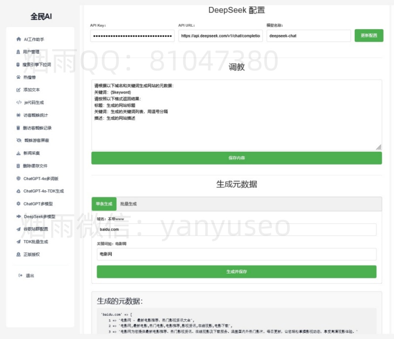Image resolution: width=394 pixels, height=339 pixels.
Task: Click the spider icon beside 访客蜘蛛统计
Action: (x=18, y=115)
